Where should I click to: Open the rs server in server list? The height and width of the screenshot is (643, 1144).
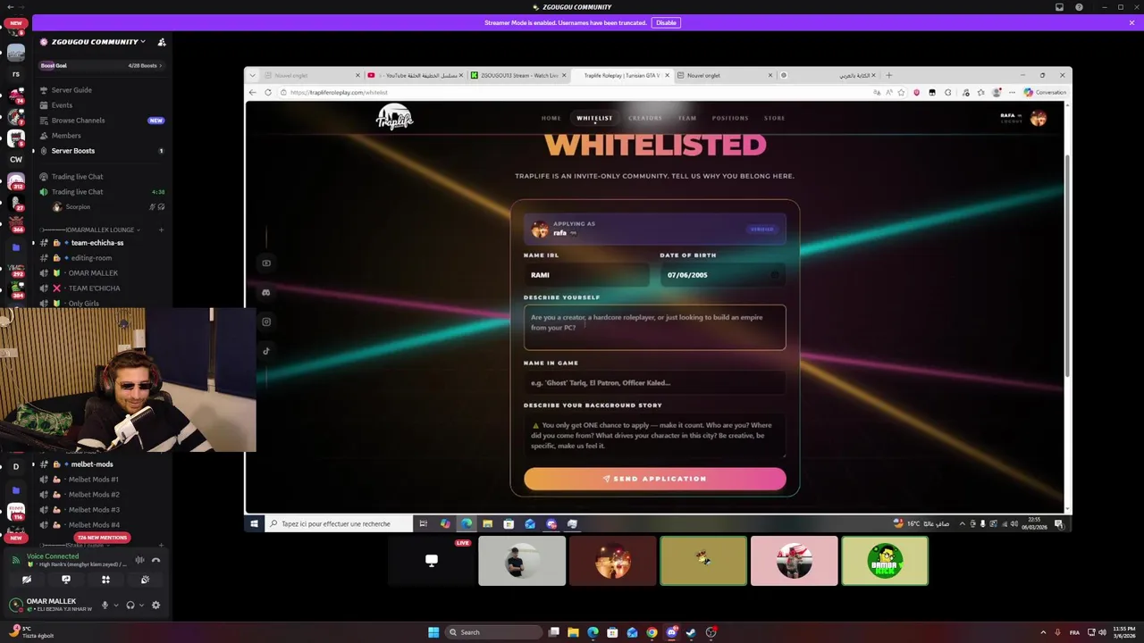(x=16, y=74)
